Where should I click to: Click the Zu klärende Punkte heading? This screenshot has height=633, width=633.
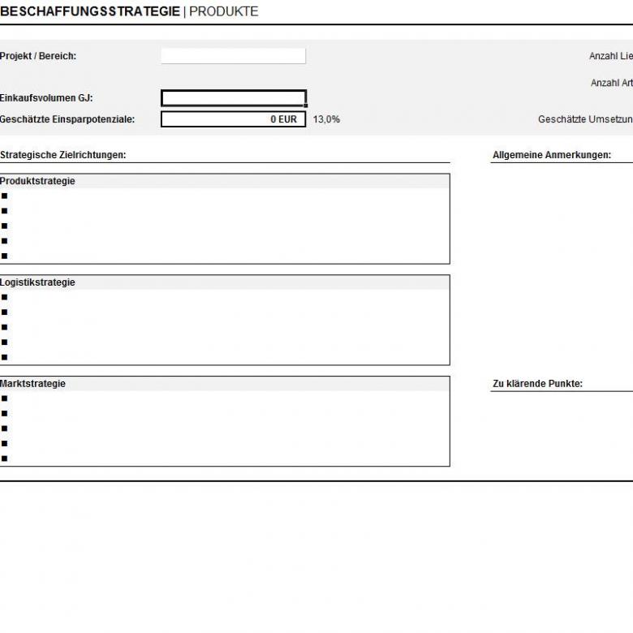(x=537, y=384)
